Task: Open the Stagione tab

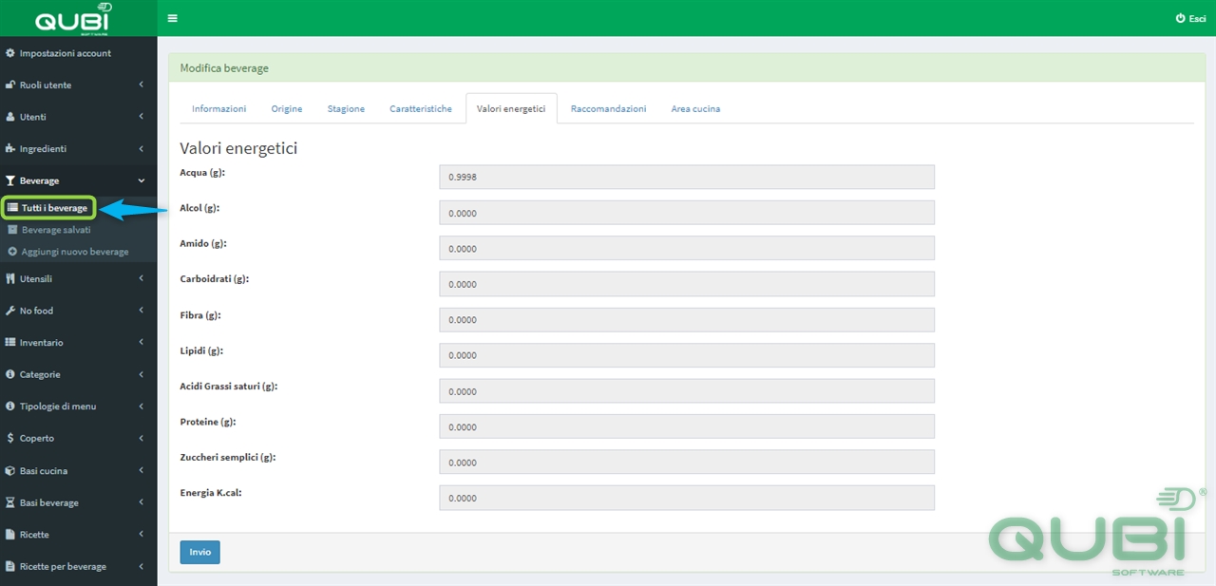Action: tap(346, 109)
